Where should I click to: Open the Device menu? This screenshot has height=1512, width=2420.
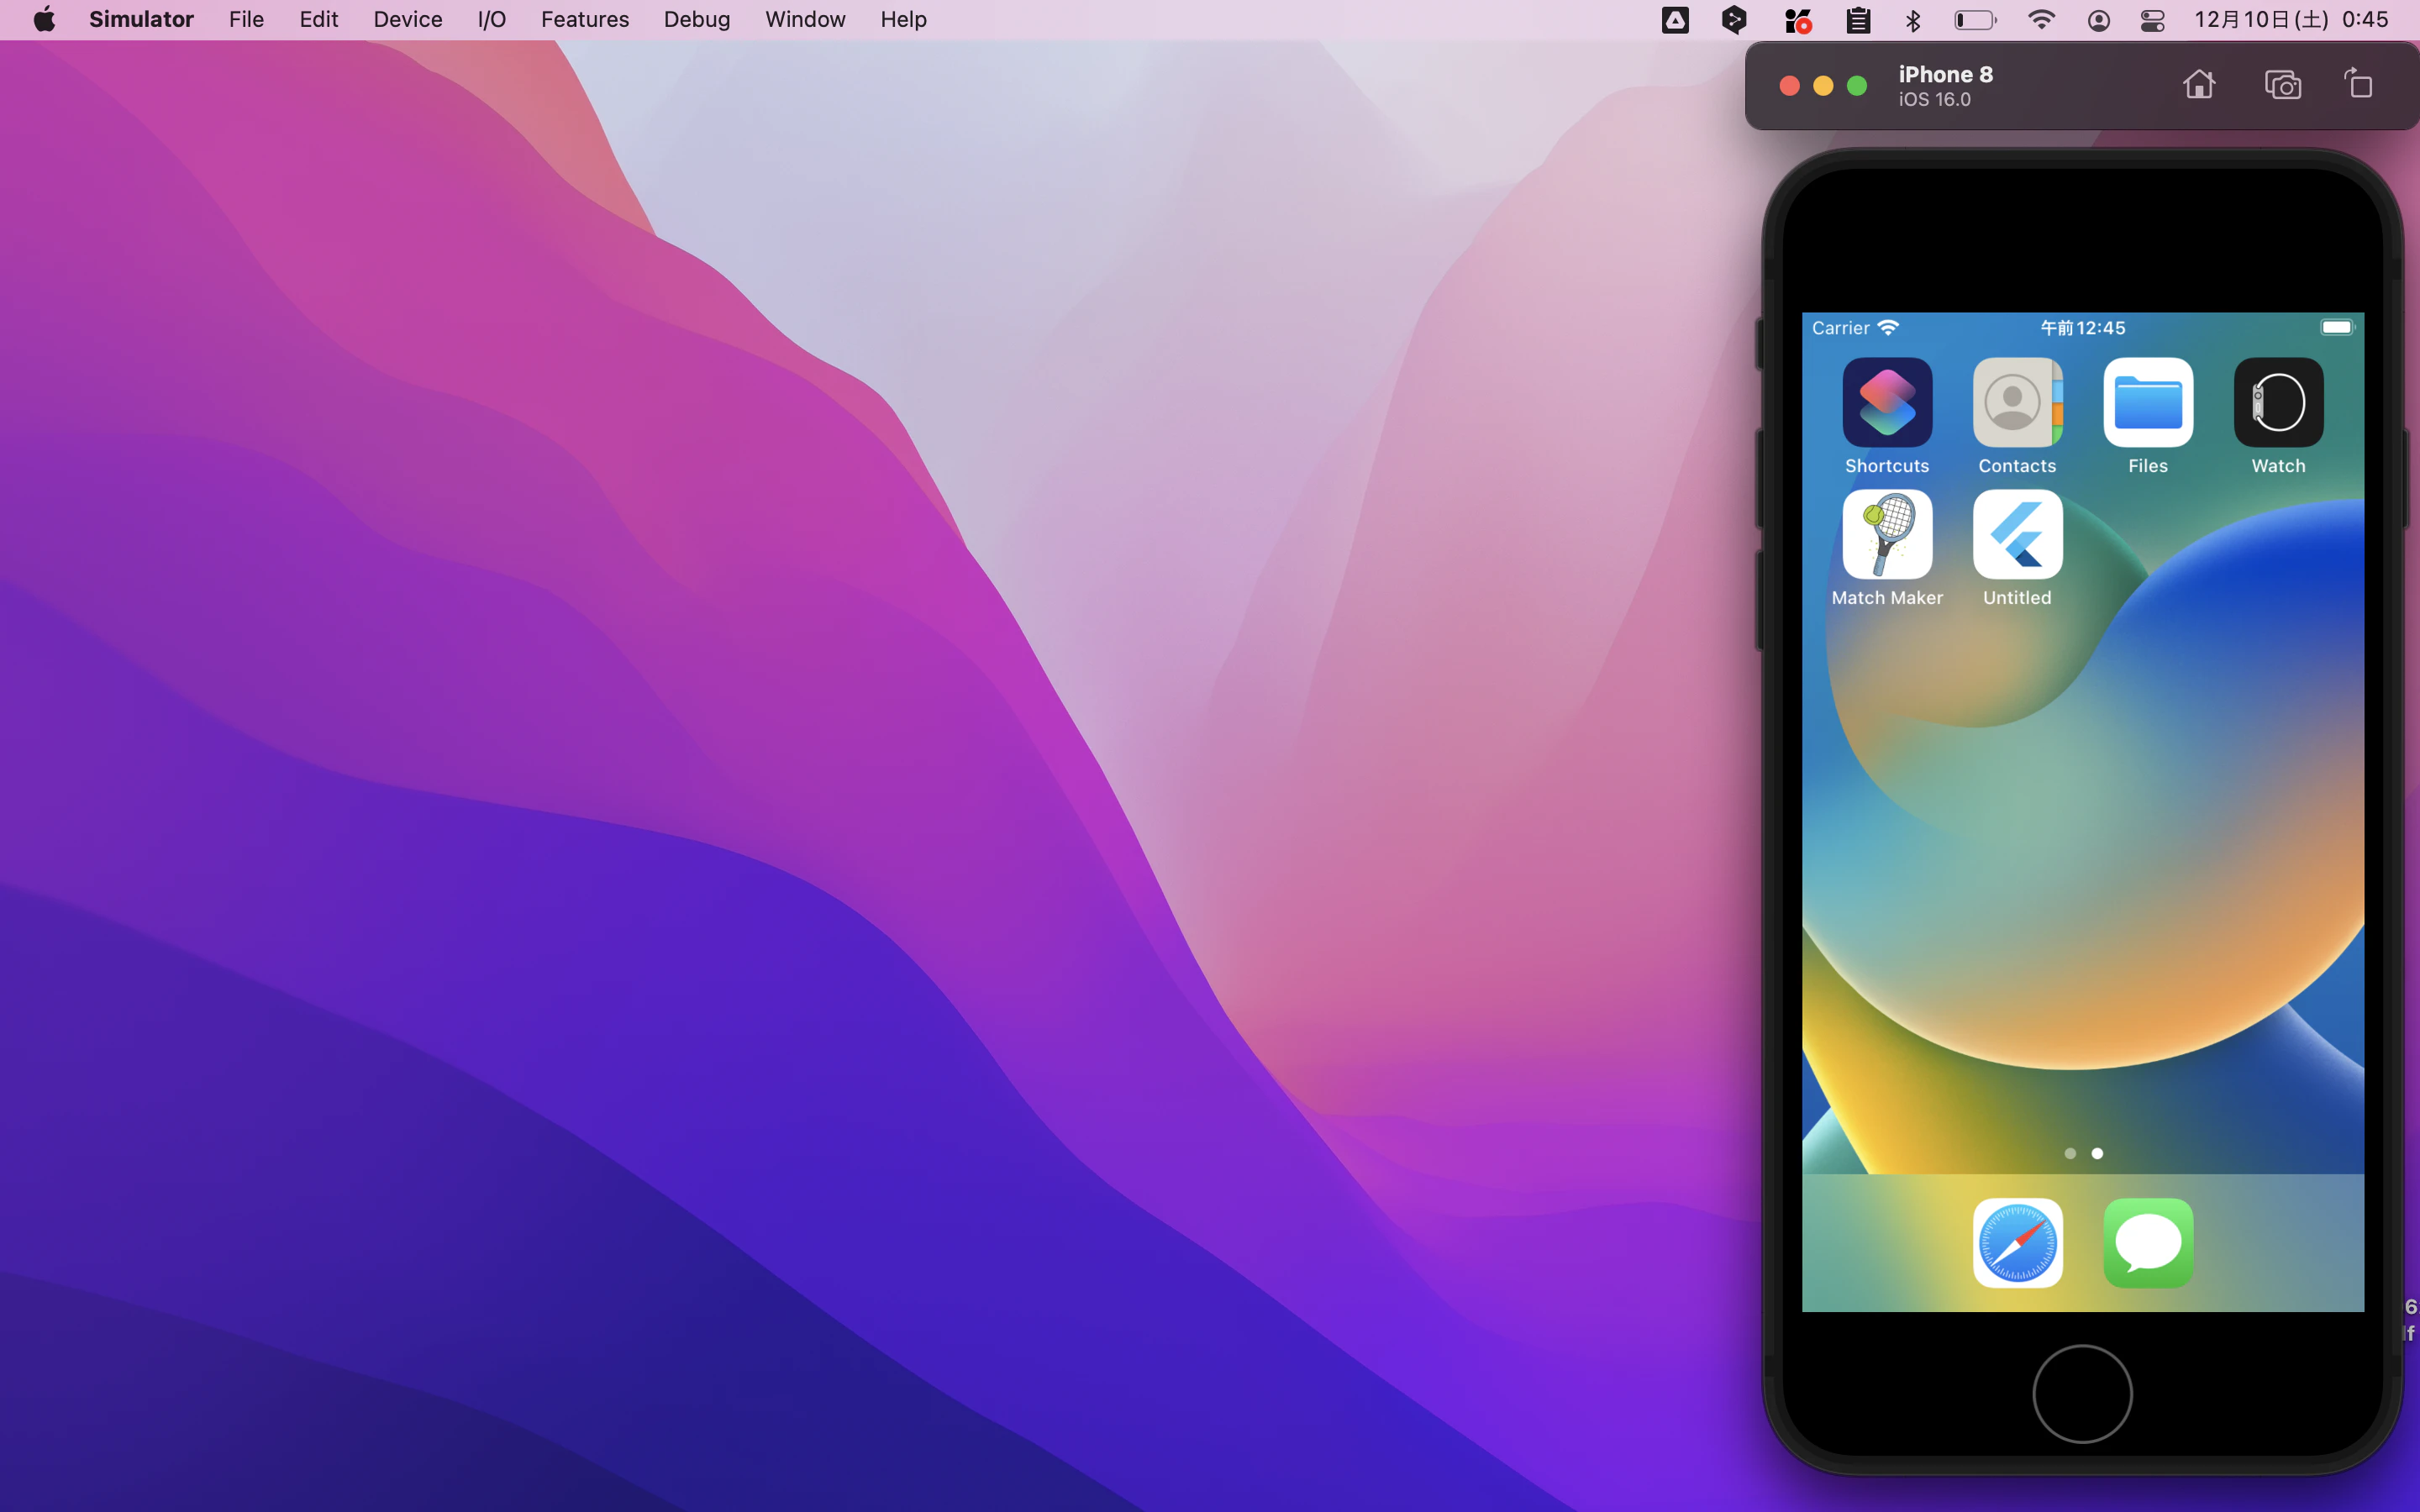pyautogui.click(x=408, y=20)
